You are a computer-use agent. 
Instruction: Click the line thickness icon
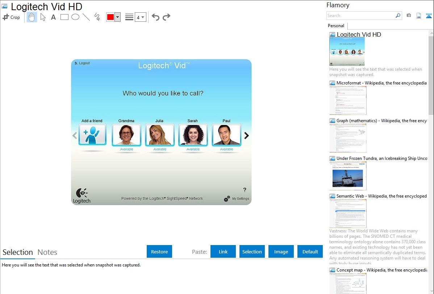pyautogui.click(x=129, y=17)
